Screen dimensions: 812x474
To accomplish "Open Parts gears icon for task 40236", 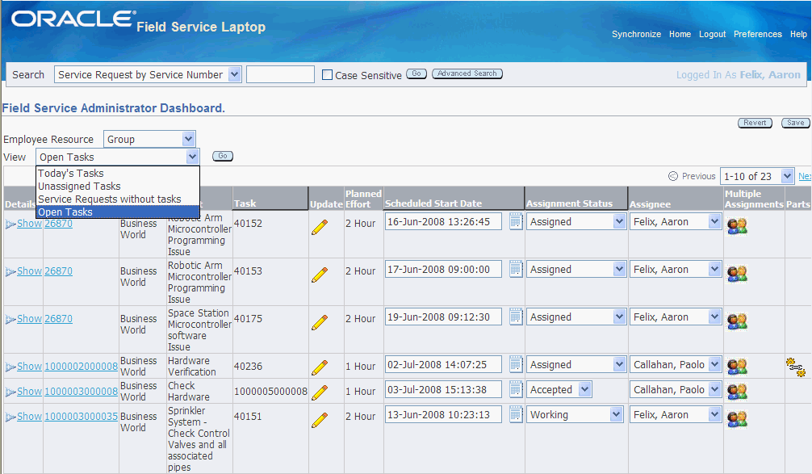I will 795,367.
